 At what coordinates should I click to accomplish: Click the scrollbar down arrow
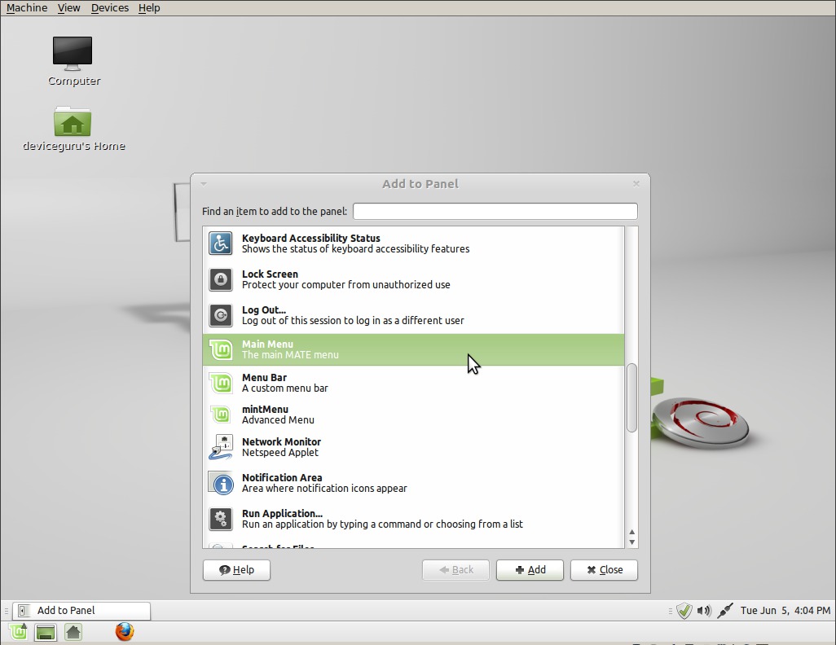pos(631,542)
